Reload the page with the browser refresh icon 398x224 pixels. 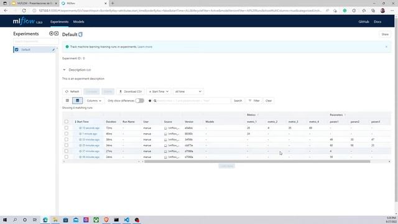coord(24,11)
